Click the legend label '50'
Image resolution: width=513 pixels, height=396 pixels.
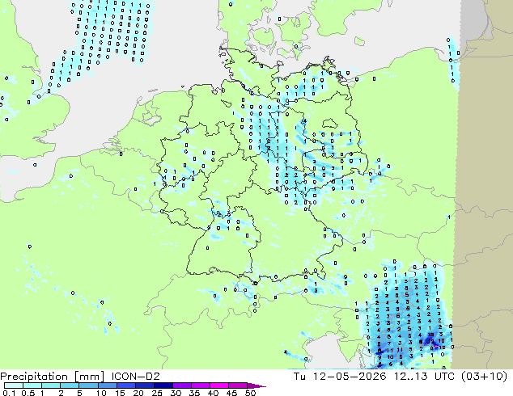250,393
